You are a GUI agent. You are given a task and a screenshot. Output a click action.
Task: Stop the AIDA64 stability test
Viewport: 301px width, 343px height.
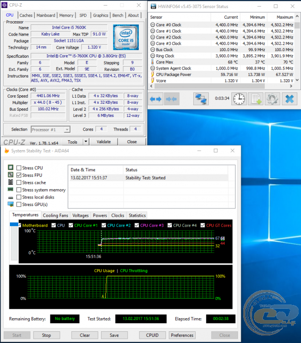pos(47,335)
